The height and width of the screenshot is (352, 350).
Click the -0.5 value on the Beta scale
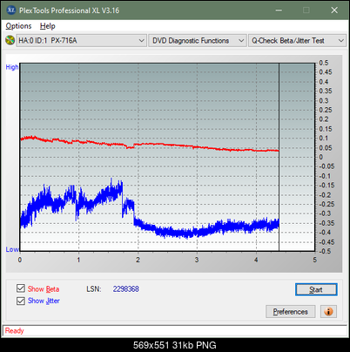[x=325, y=251]
